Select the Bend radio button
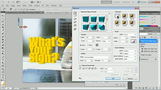 coord(88,45)
